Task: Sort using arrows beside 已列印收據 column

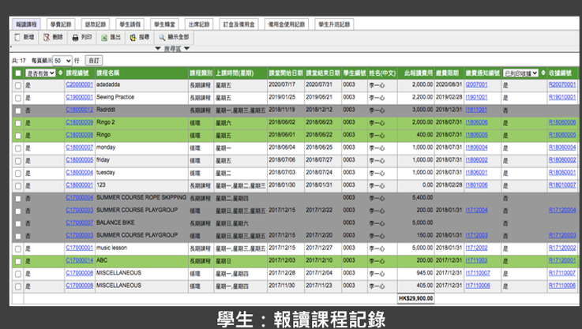Action: [x=543, y=73]
